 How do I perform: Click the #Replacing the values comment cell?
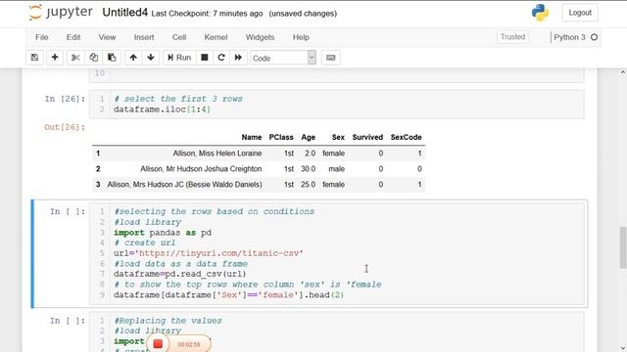(168, 321)
